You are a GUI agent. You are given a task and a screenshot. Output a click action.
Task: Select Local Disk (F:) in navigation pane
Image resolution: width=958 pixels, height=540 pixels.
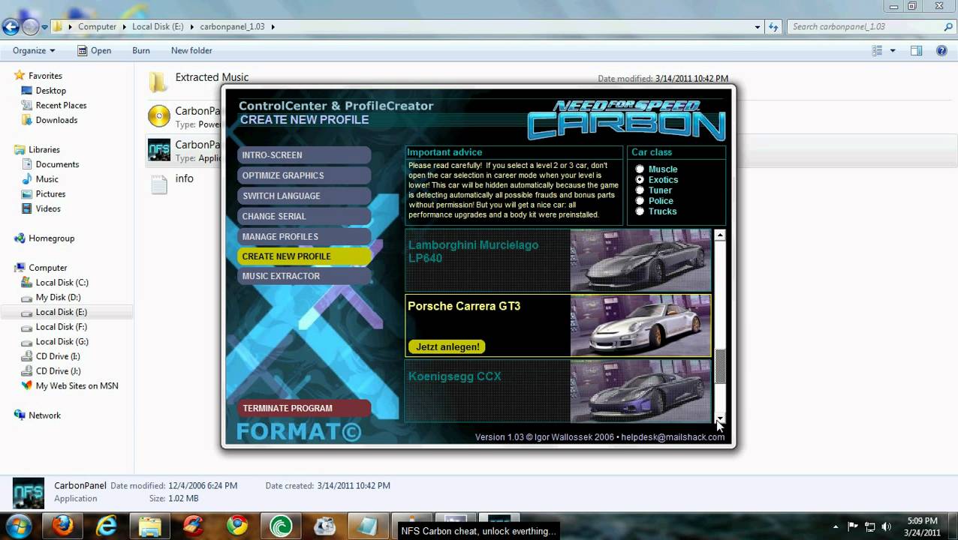tap(62, 327)
